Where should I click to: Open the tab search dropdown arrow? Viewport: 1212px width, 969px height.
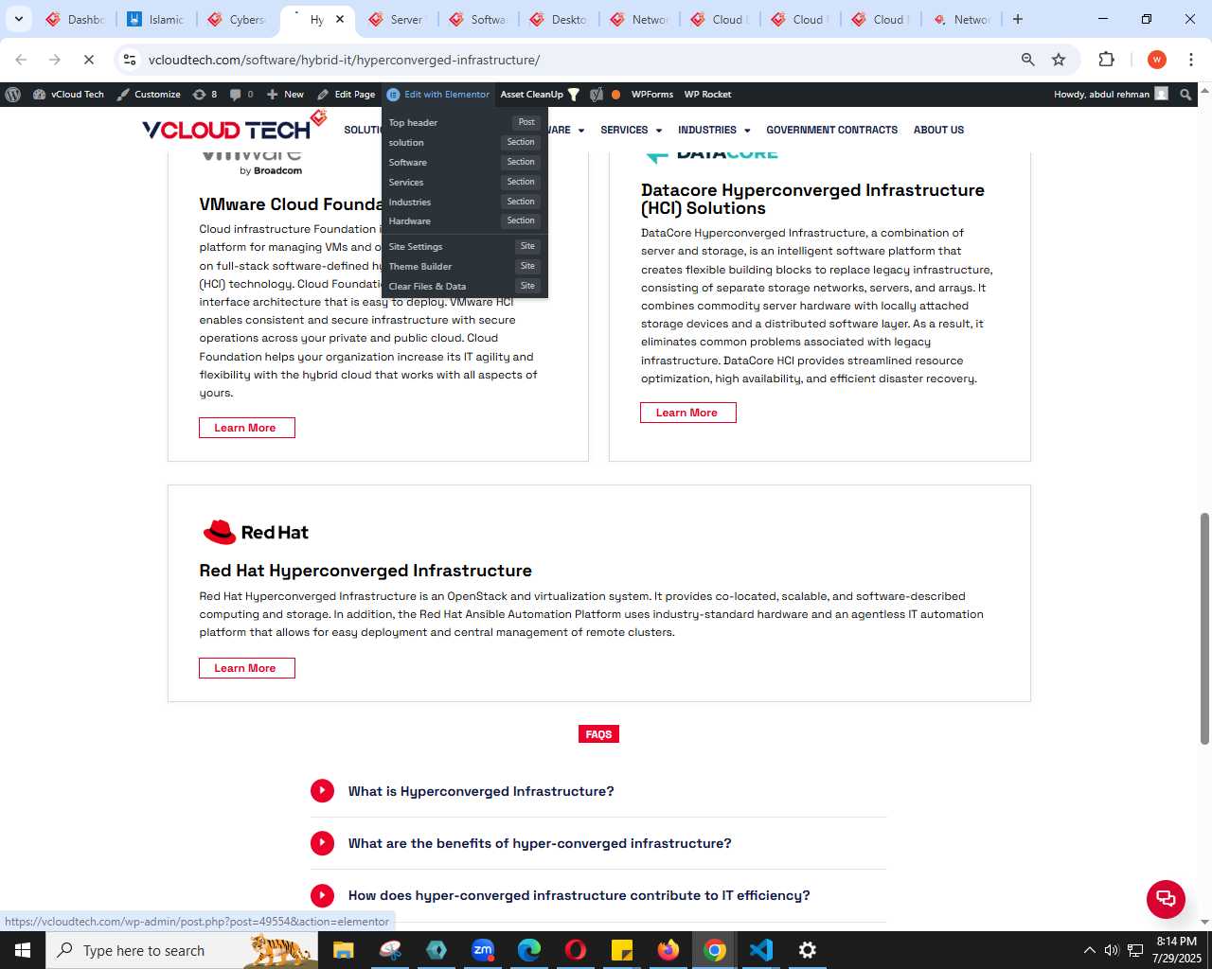pyautogui.click(x=18, y=19)
